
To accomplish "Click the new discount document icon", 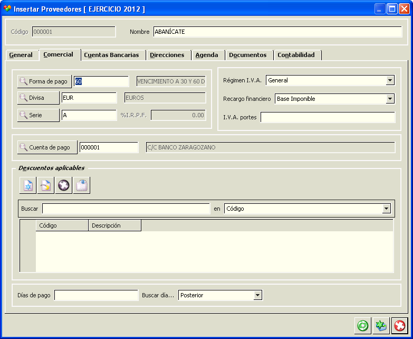I will tap(28, 185).
